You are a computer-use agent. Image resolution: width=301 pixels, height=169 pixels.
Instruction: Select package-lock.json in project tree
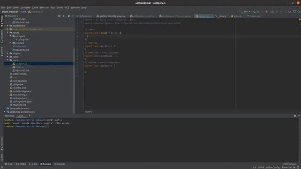[x=21, y=101]
